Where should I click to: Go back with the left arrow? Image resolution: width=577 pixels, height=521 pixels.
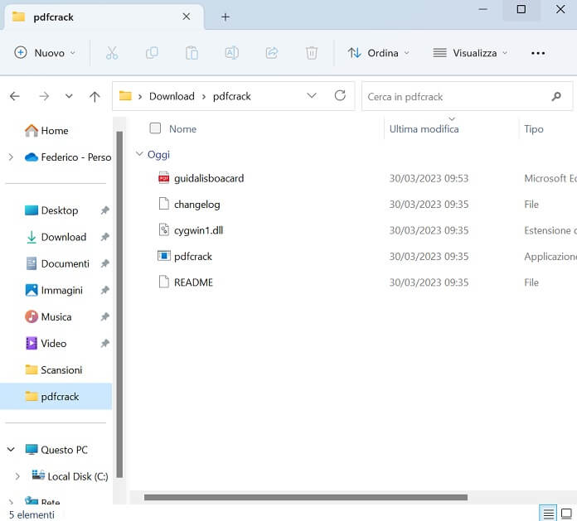(x=15, y=96)
